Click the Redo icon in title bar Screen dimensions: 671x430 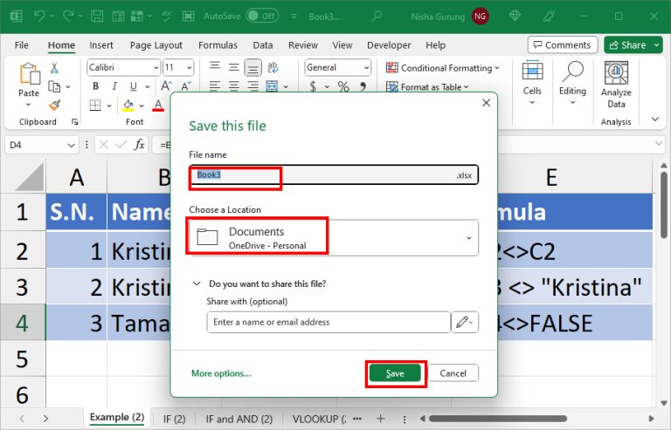pos(68,17)
